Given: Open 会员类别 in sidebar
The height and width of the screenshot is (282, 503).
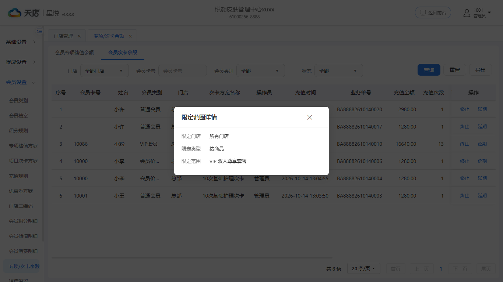Looking at the screenshot, I should point(18,101).
